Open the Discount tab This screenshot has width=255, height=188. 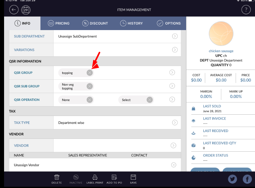point(95,23)
